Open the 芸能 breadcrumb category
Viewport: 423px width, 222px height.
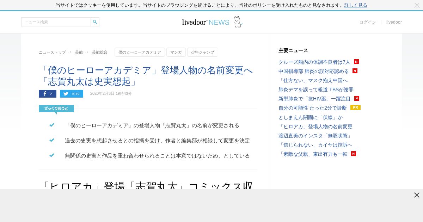(x=79, y=52)
